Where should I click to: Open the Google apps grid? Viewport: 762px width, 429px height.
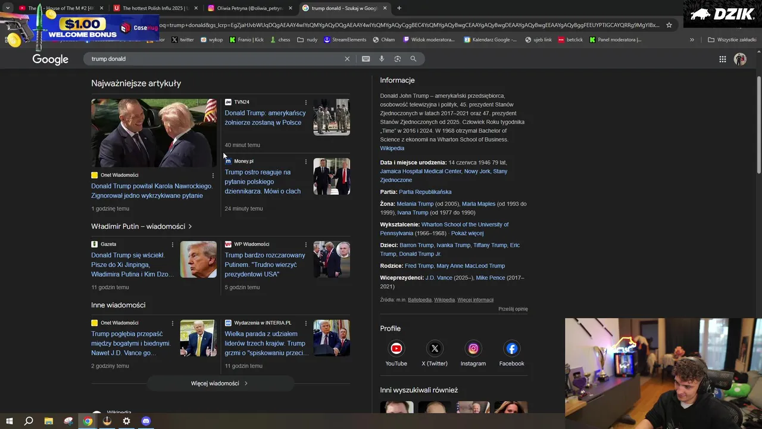(x=722, y=59)
